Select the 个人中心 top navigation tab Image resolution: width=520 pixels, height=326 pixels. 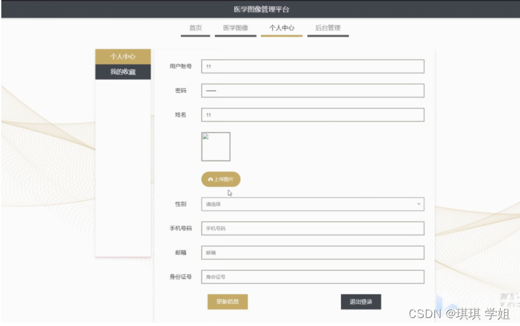(x=281, y=28)
